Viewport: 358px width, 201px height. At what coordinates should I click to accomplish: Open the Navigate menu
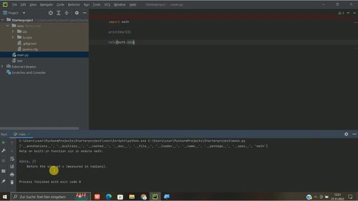(46, 4)
